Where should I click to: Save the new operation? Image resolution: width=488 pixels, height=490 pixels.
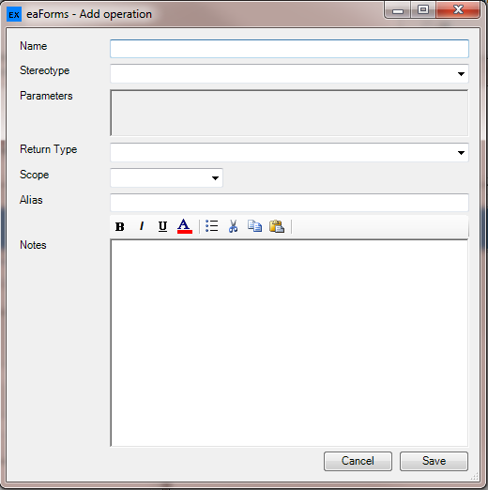tap(434, 461)
